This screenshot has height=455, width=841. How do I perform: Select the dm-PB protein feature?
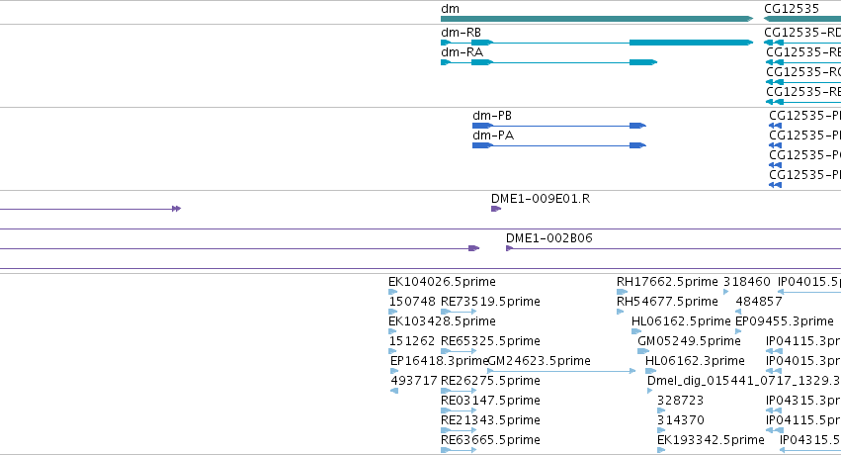coord(559,126)
